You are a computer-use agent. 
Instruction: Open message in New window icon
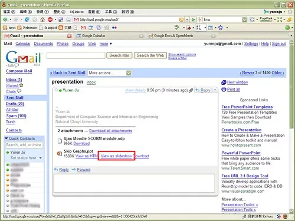224,83
